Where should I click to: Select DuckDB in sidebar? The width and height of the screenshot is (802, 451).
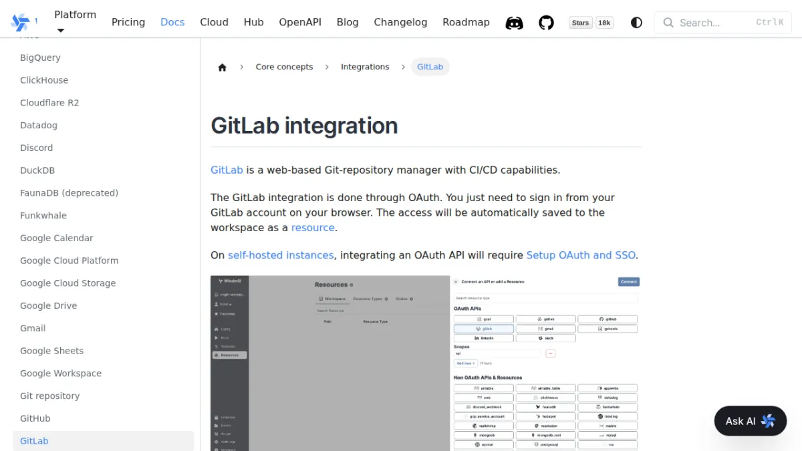coord(103,170)
